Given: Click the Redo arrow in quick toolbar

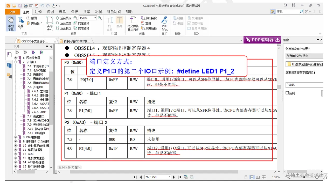Looking at the screenshot, I should (x=48, y=6).
